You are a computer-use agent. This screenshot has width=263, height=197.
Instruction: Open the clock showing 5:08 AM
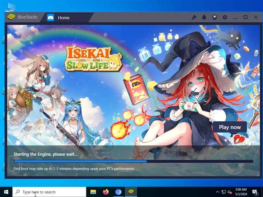pos(241,192)
